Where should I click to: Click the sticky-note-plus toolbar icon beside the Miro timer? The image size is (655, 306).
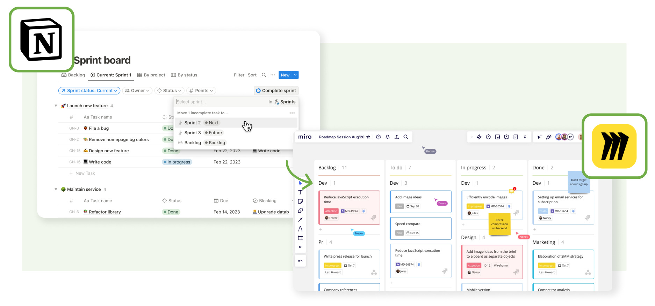pyautogui.click(x=497, y=137)
